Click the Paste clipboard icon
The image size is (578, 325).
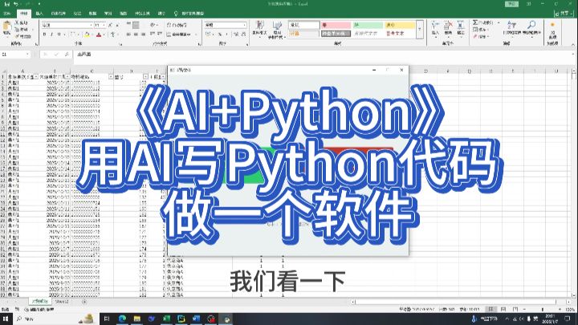pyautogui.click(x=6, y=26)
